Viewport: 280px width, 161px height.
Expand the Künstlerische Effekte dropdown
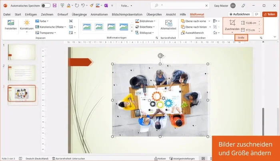coord(49,27)
